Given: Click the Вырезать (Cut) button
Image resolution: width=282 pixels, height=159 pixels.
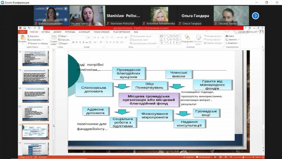Looking at the screenshot, I should coord(33,36).
